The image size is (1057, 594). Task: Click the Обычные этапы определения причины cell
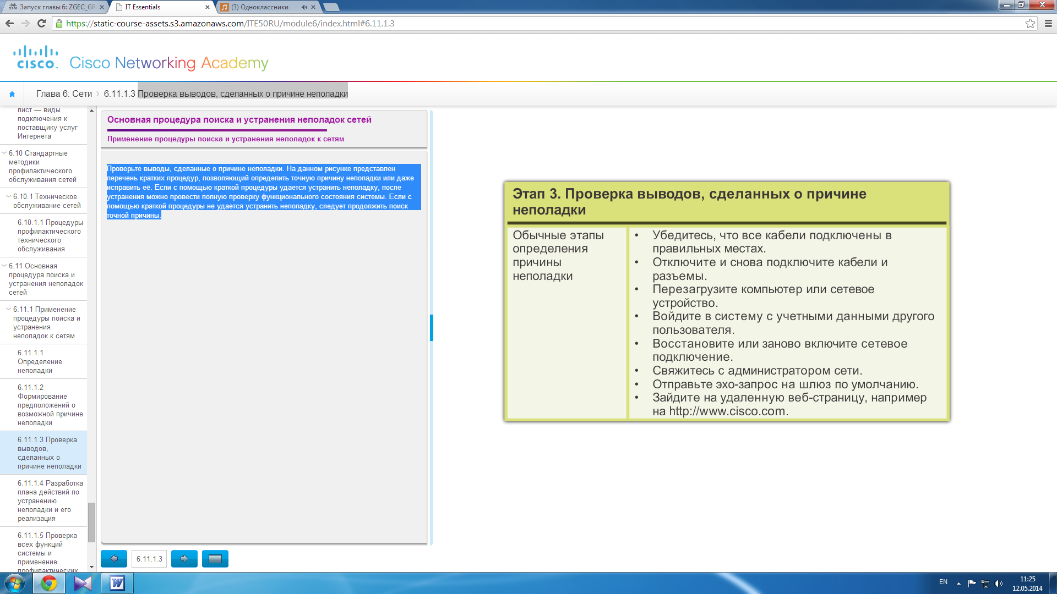[566, 323]
